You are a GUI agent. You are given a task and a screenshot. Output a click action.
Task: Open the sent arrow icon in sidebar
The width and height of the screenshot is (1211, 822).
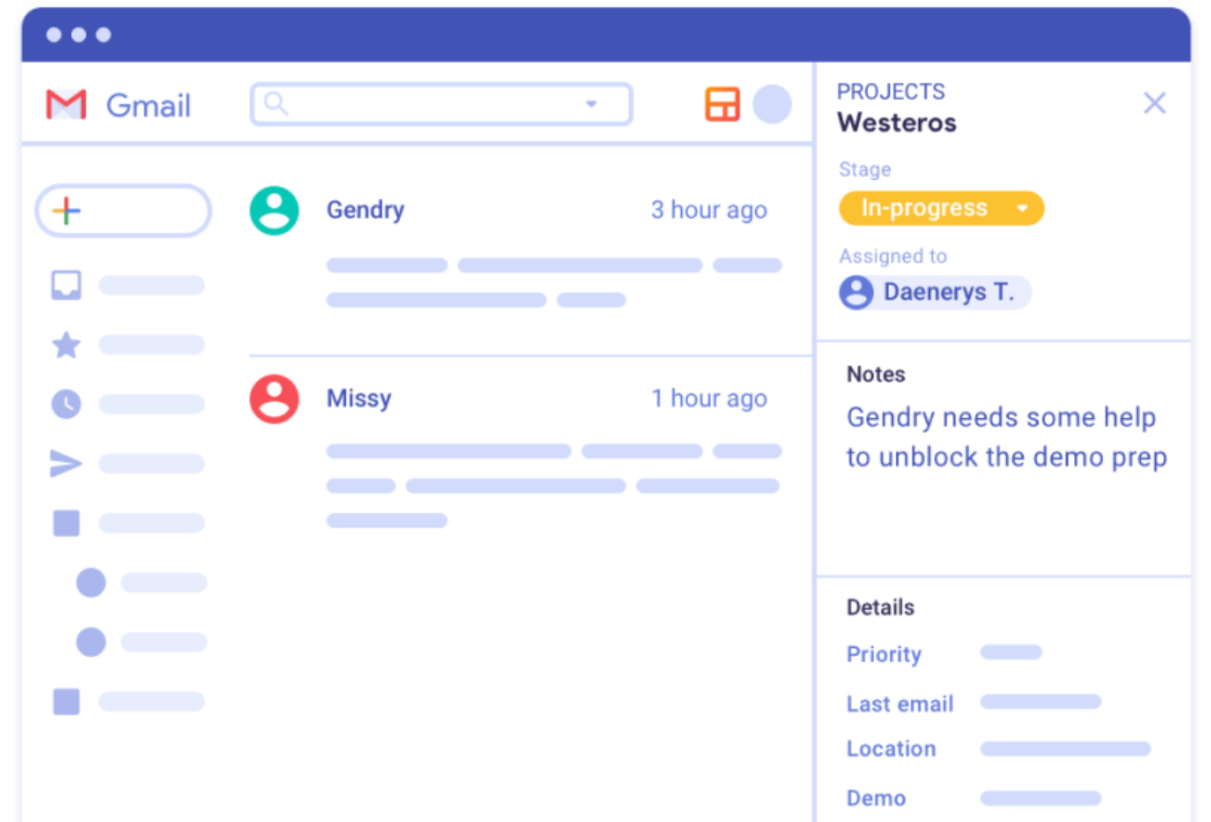pyautogui.click(x=66, y=464)
